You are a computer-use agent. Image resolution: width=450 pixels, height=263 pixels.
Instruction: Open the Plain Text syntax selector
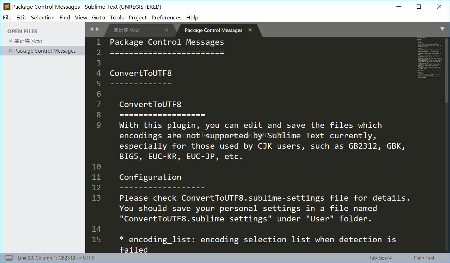[x=424, y=258]
